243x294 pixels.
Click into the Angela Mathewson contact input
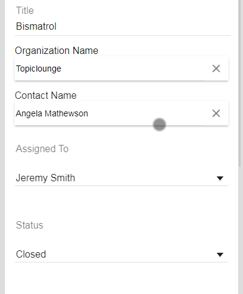(111, 113)
